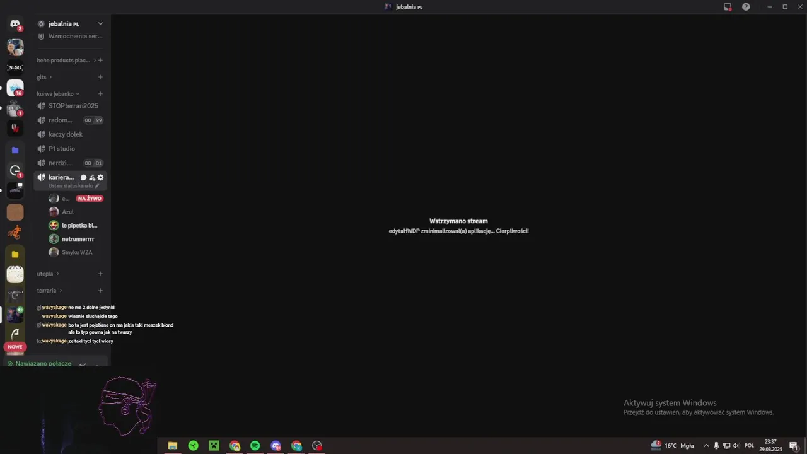Open Spotify from taskbar
The width and height of the screenshot is (807, 454).
(x=255, y=446)
